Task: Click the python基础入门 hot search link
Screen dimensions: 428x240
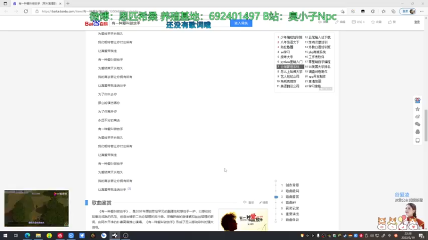Action: coord(291,62)
